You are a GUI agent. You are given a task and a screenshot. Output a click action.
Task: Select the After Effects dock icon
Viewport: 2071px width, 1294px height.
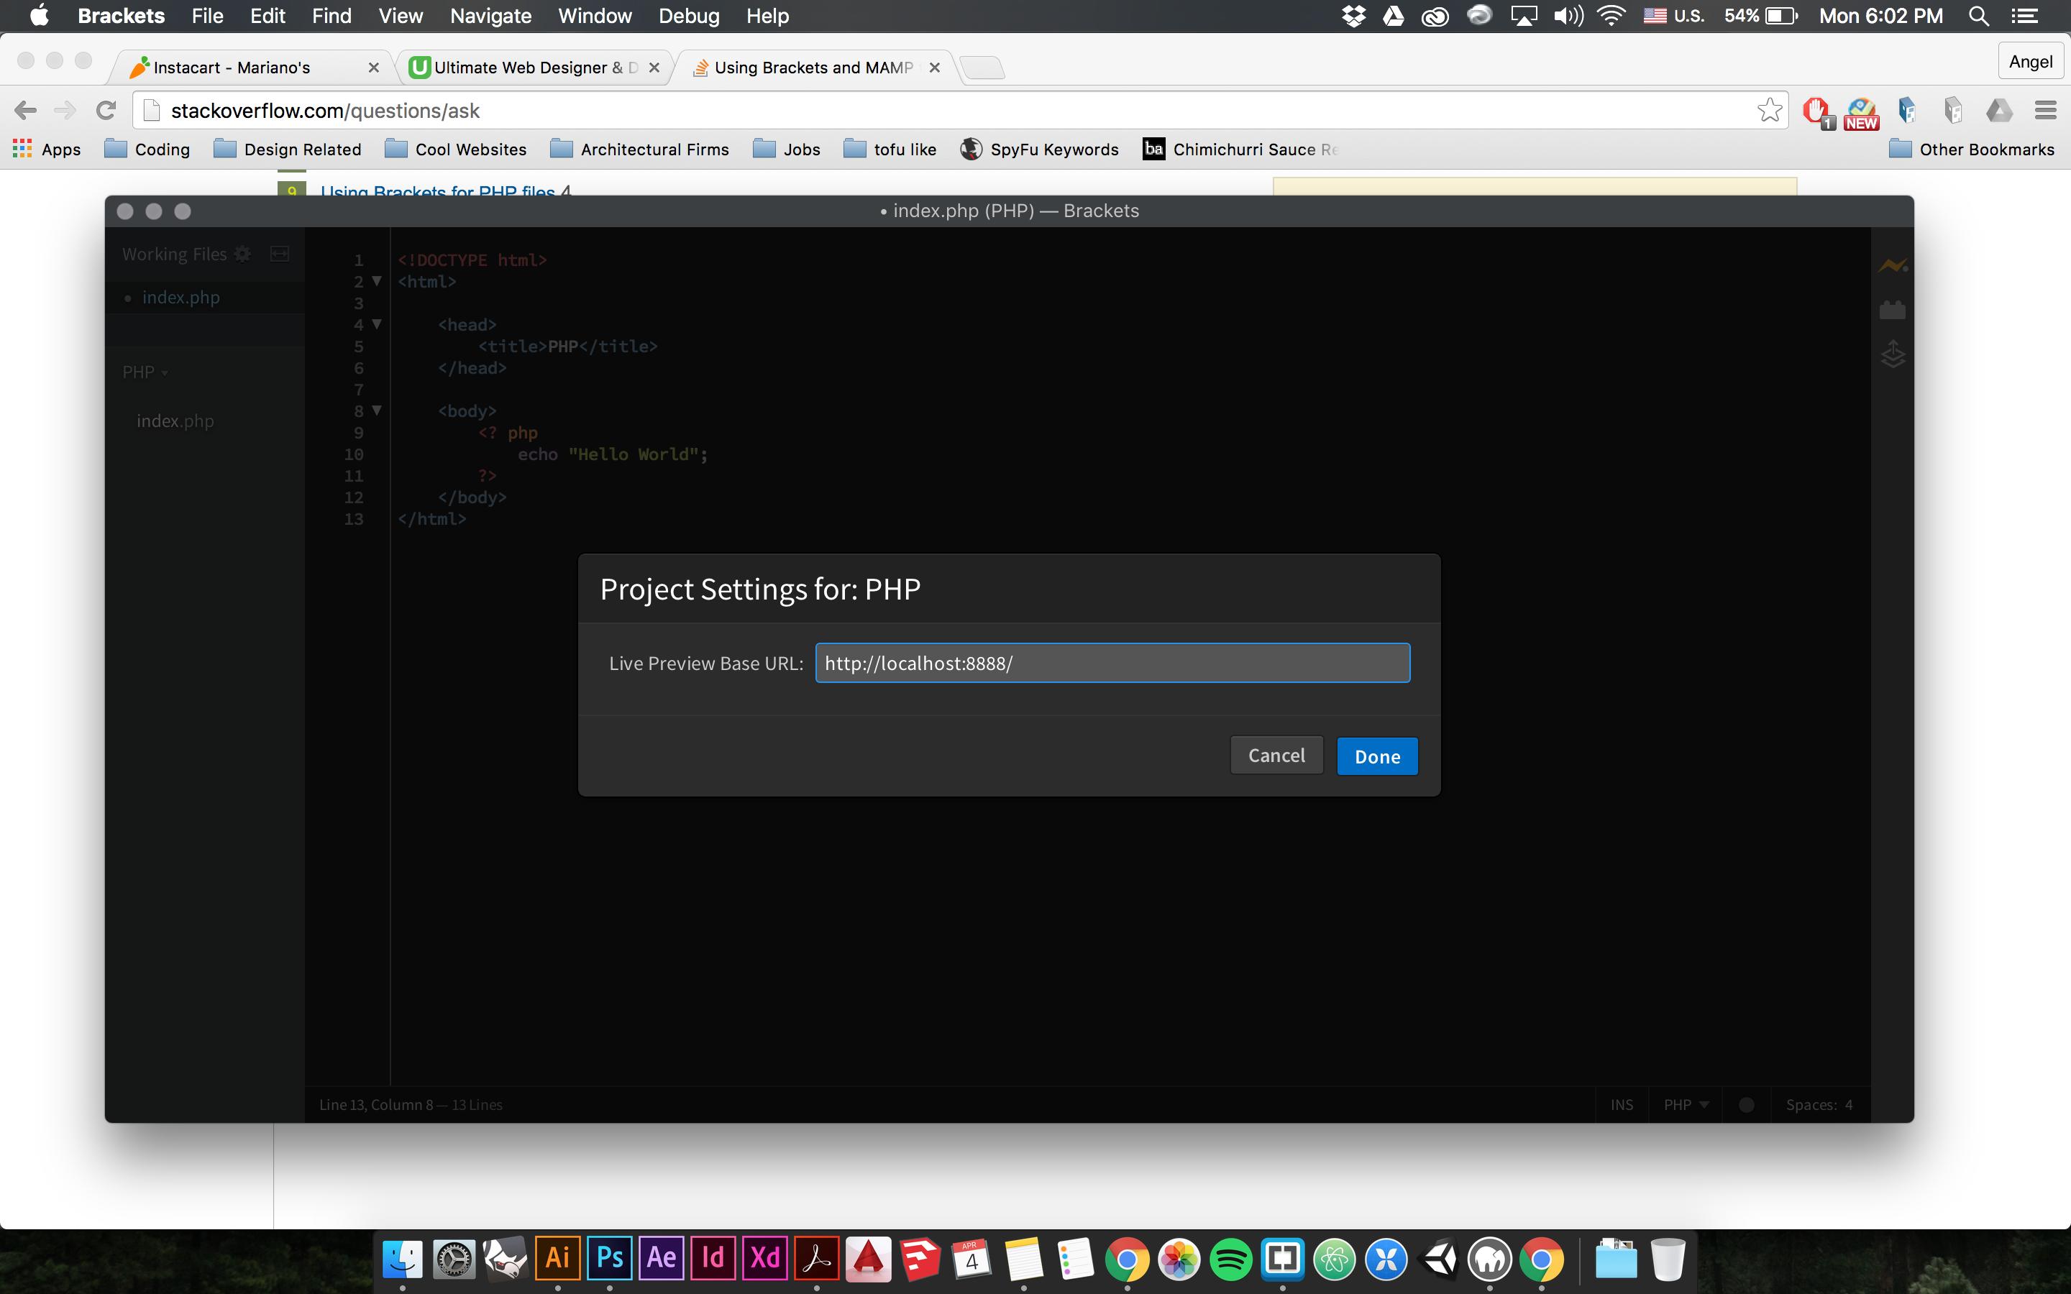(x=661, y=1259)
